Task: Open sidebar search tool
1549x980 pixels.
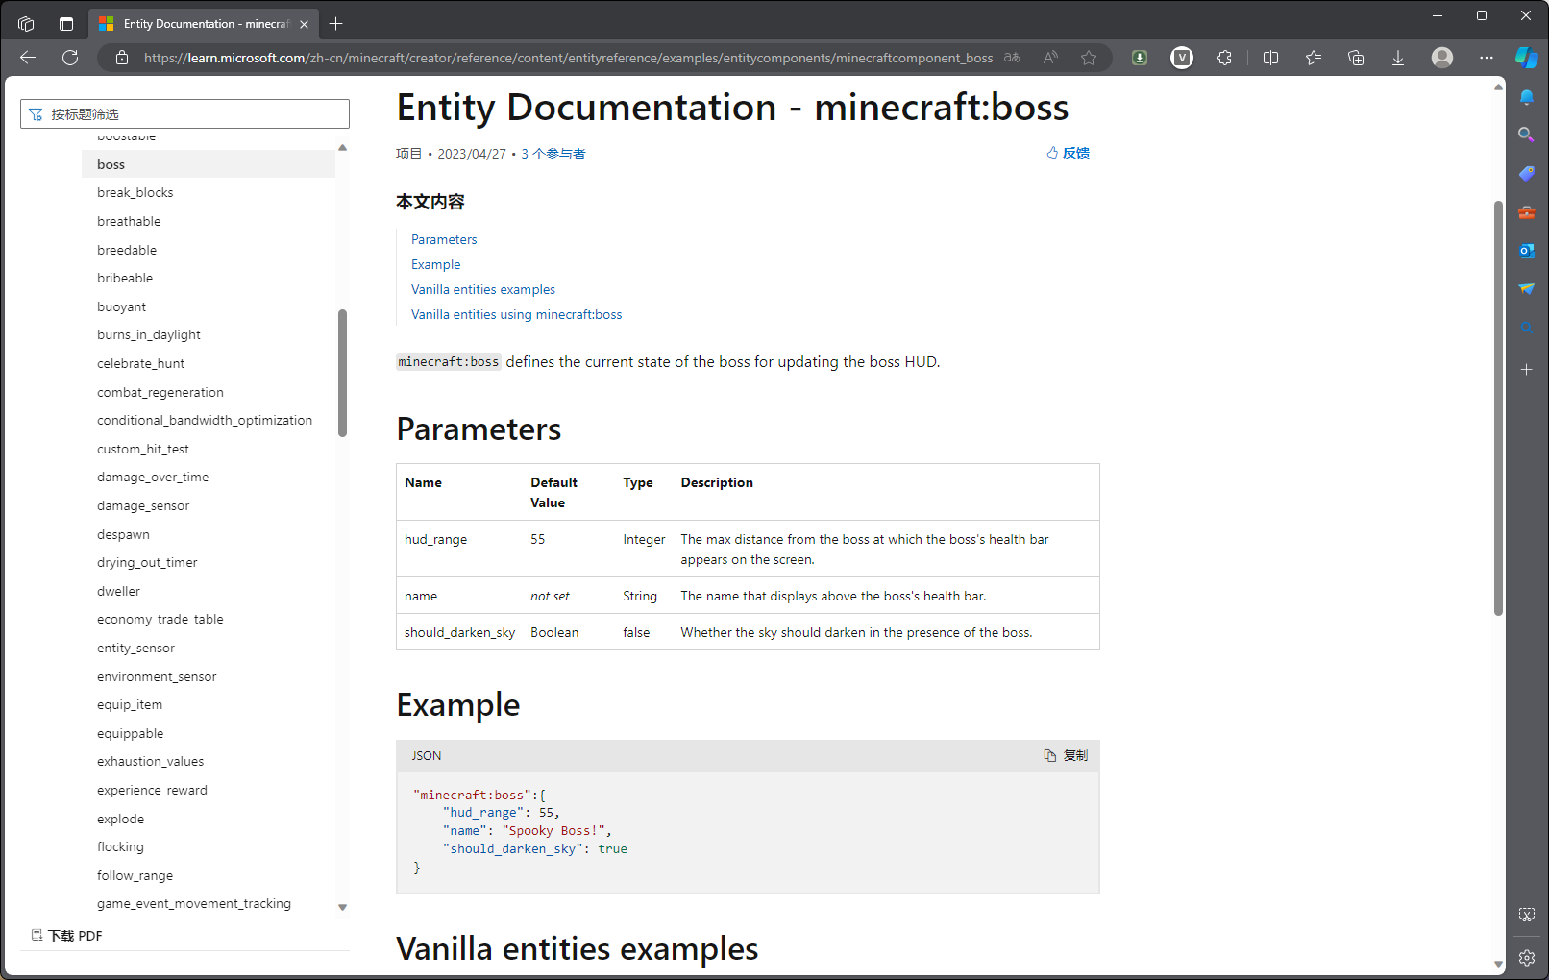Action: pyautogui.click(x=1527, y=135)
